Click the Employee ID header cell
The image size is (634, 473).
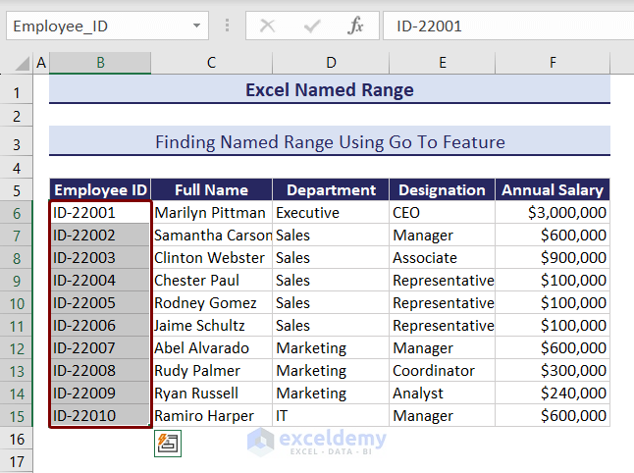point(100,190)
